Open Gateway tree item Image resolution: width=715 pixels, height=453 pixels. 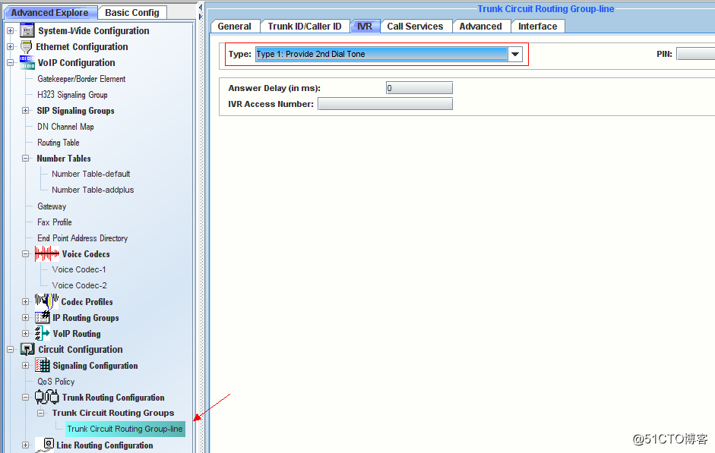coord(52,206)
